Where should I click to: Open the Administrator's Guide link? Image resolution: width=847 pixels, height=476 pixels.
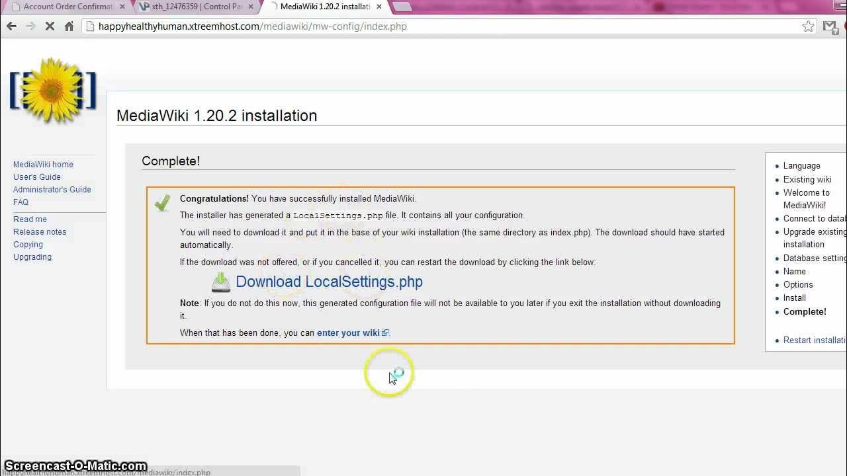52,190
